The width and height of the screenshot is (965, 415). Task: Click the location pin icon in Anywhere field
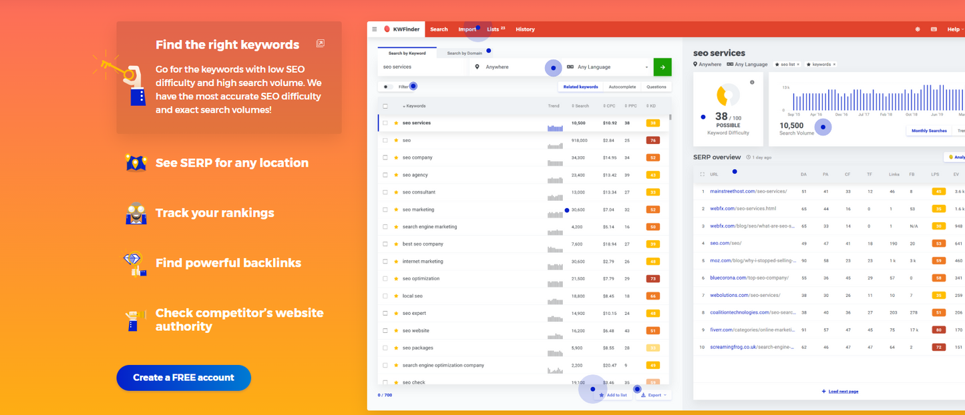477,67
